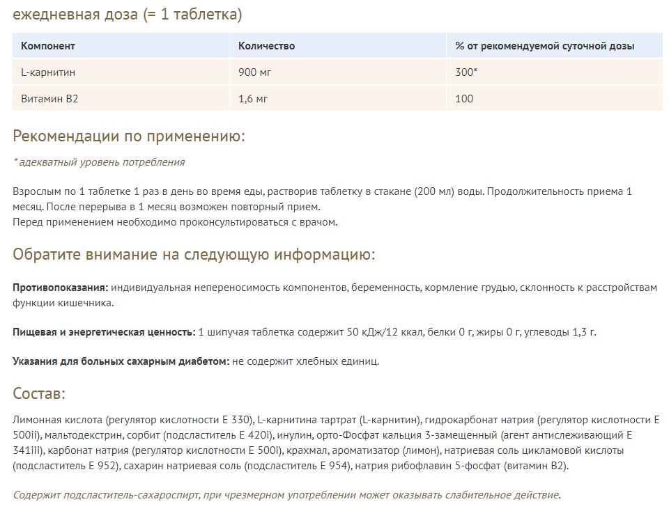This screenshot has width=669, height=511.
Task: Click the heading 'ежедневная доза (= 1 таблетка)'
Action: pos(128,14)
